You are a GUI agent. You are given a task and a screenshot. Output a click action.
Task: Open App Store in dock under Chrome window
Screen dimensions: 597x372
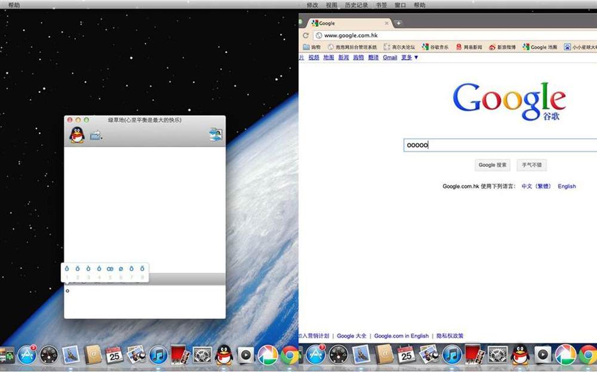tap(316, 355)
